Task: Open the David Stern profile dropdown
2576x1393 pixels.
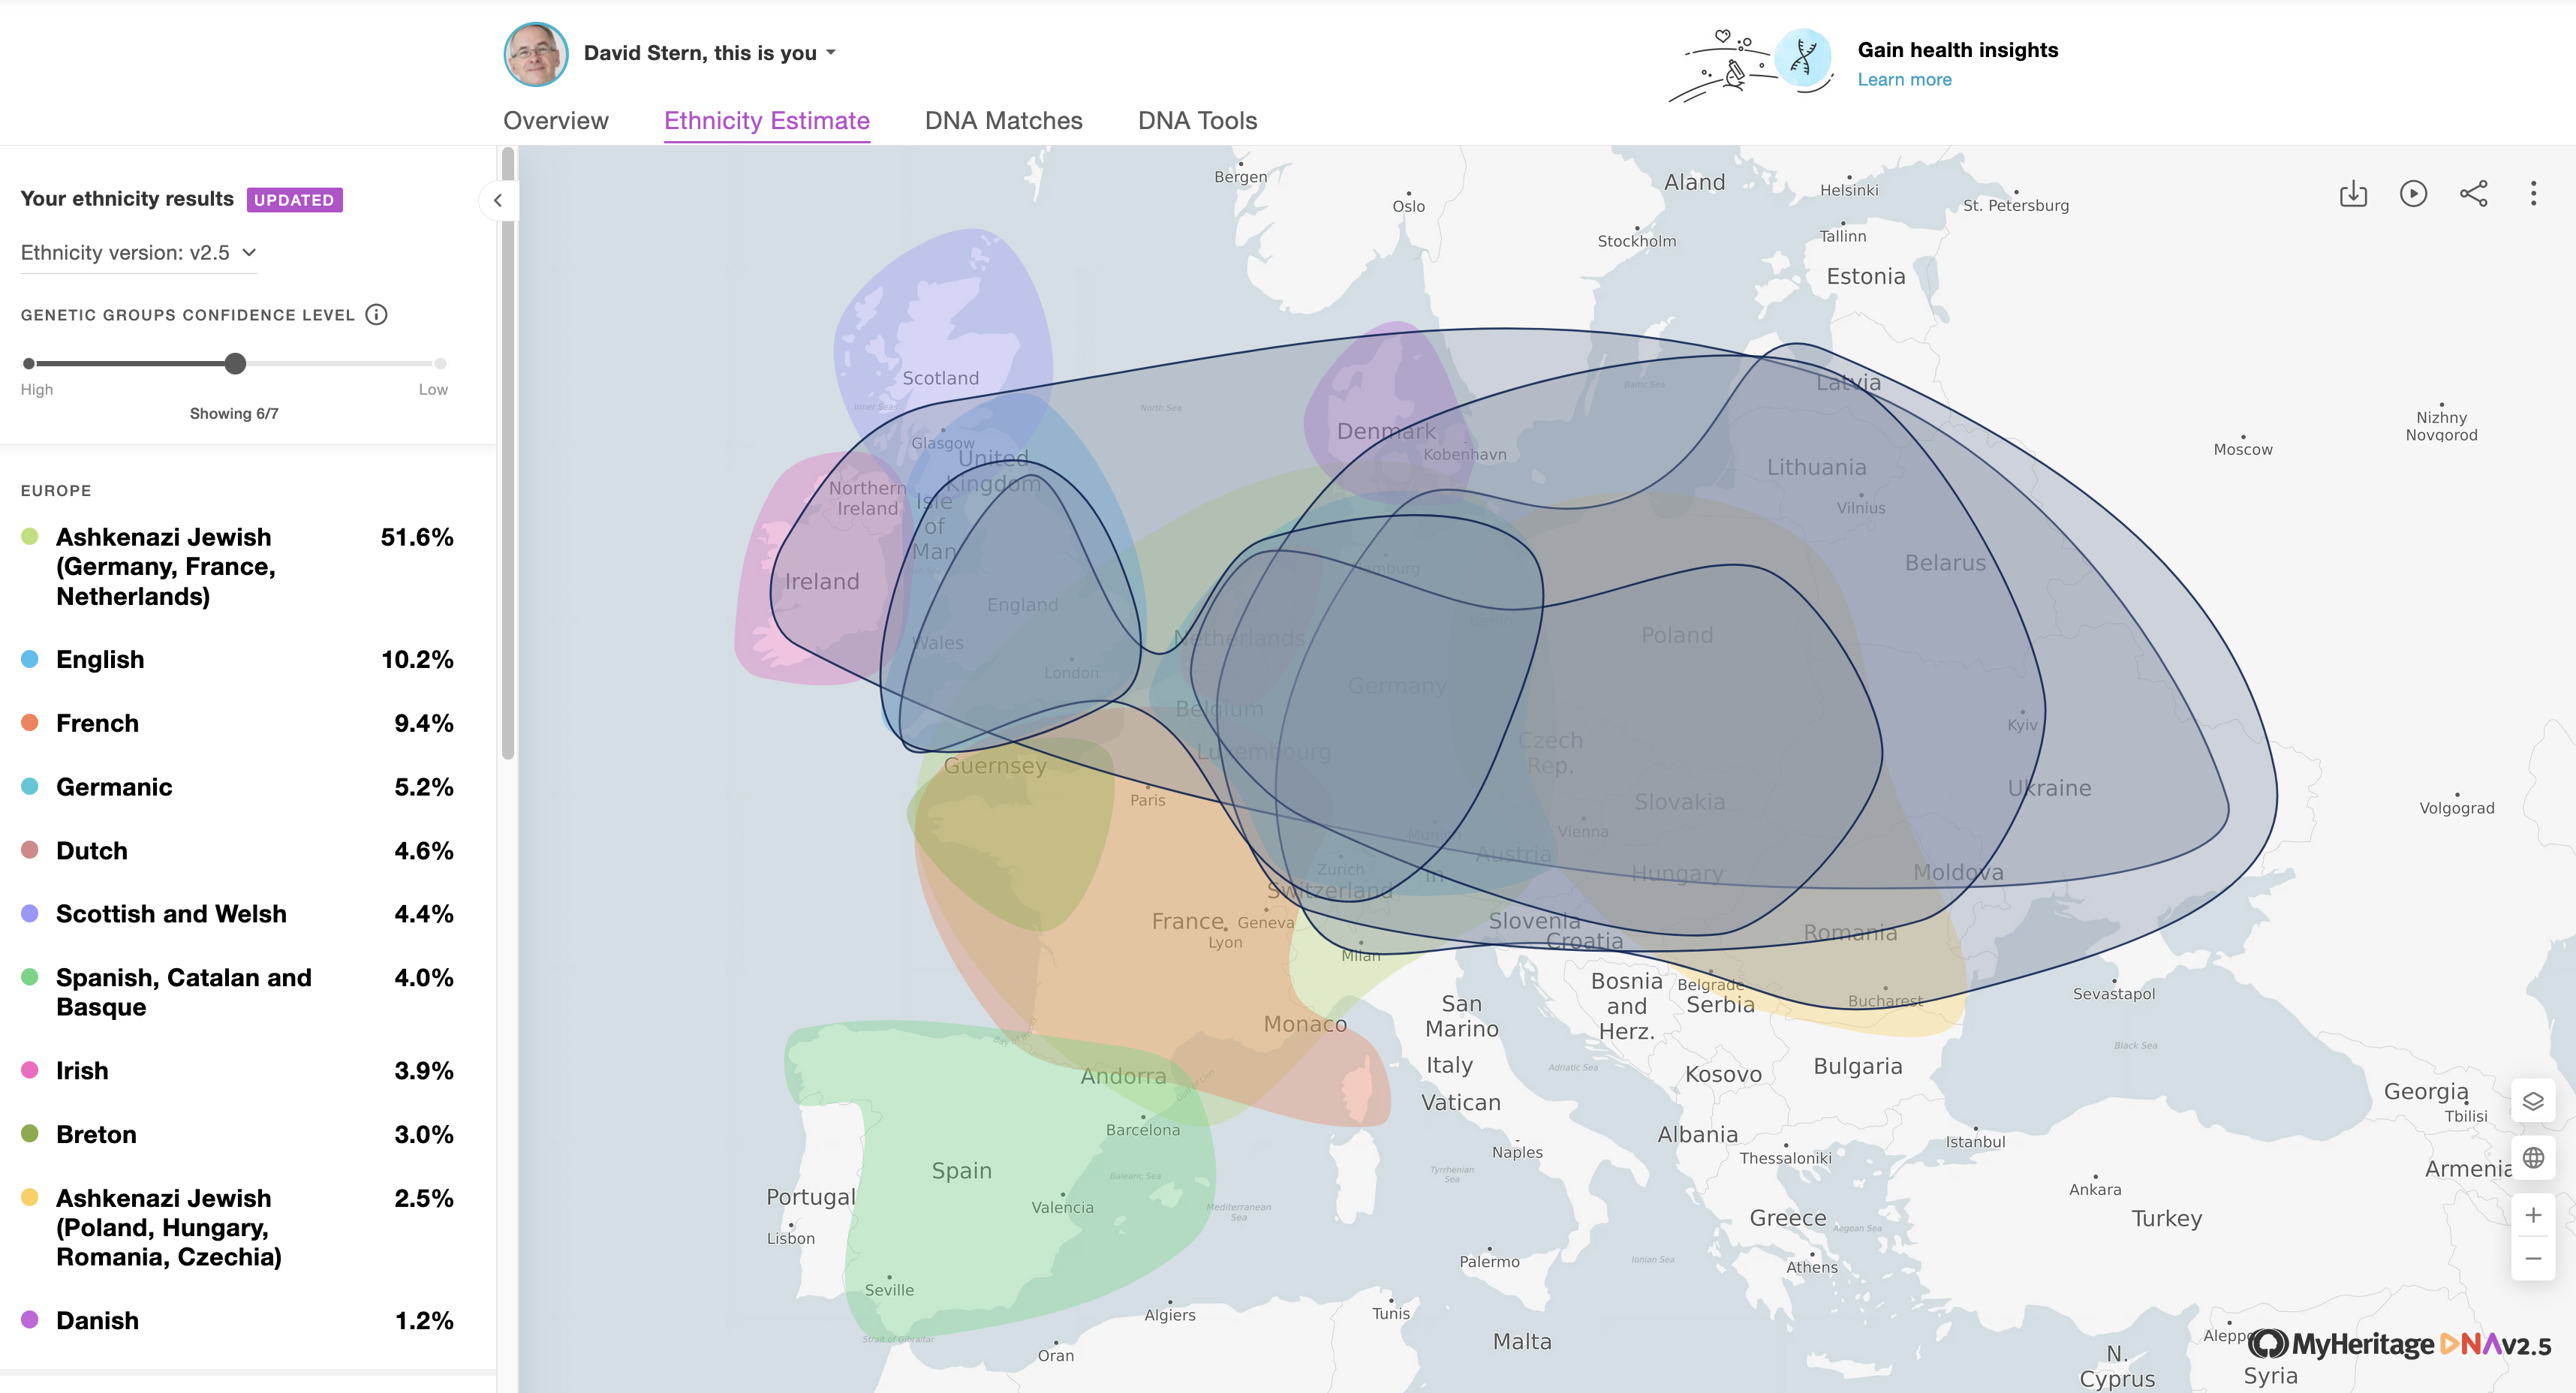Action: coord(710,53)
